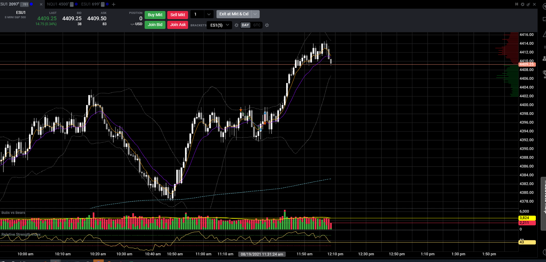Click the ASK price 4409.50
546x262 pixels.
coord(97,19)
